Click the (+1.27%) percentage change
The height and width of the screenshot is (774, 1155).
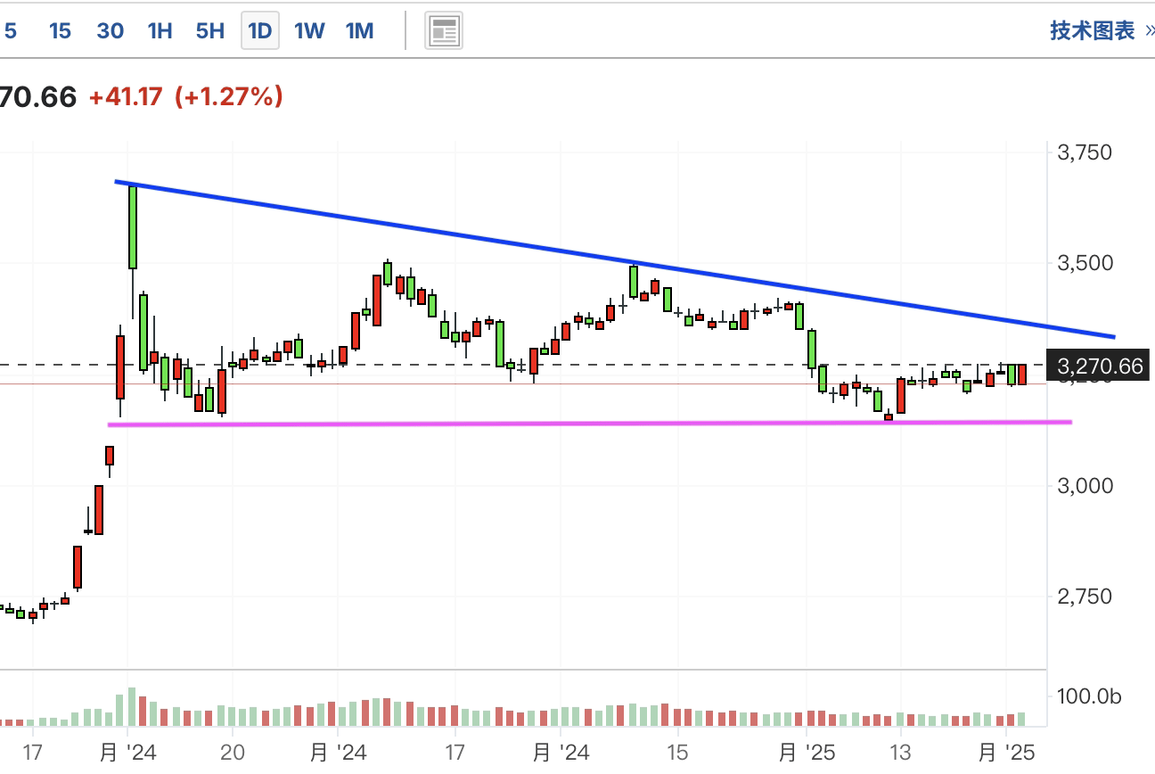coord(229,96)
